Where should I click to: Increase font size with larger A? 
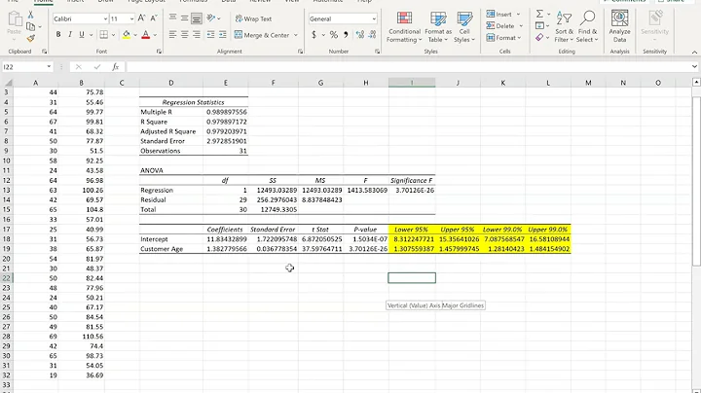tap(141, 18)
